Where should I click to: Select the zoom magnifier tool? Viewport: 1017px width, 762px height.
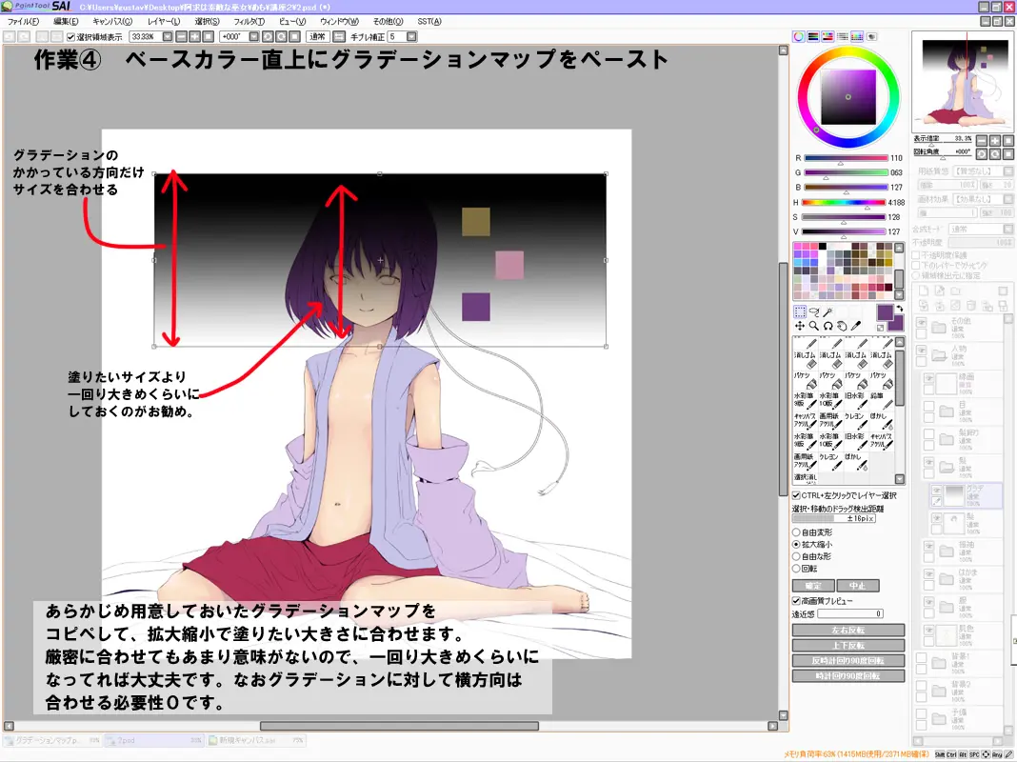click(814, 326)
